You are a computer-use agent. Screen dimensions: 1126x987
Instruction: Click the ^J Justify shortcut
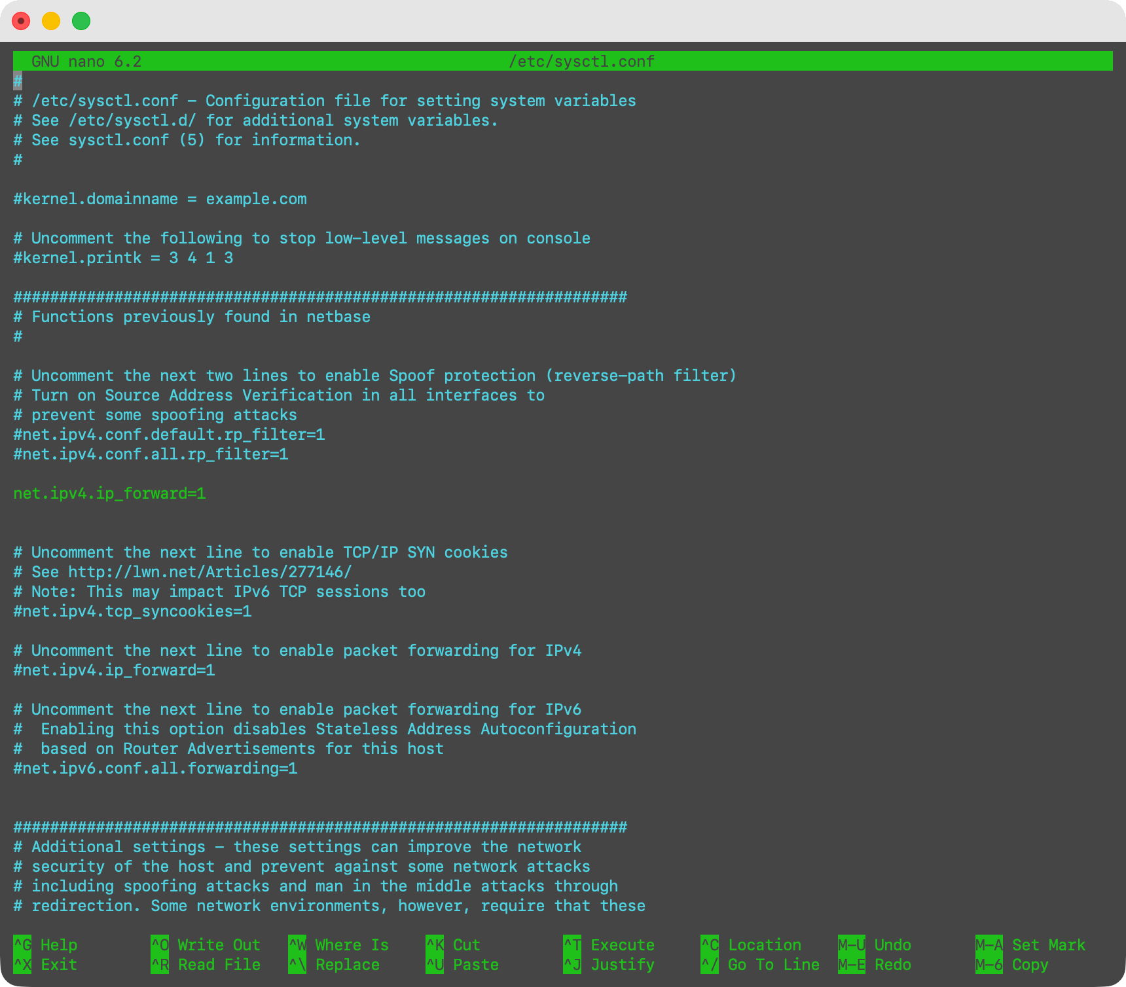(609, 964)
